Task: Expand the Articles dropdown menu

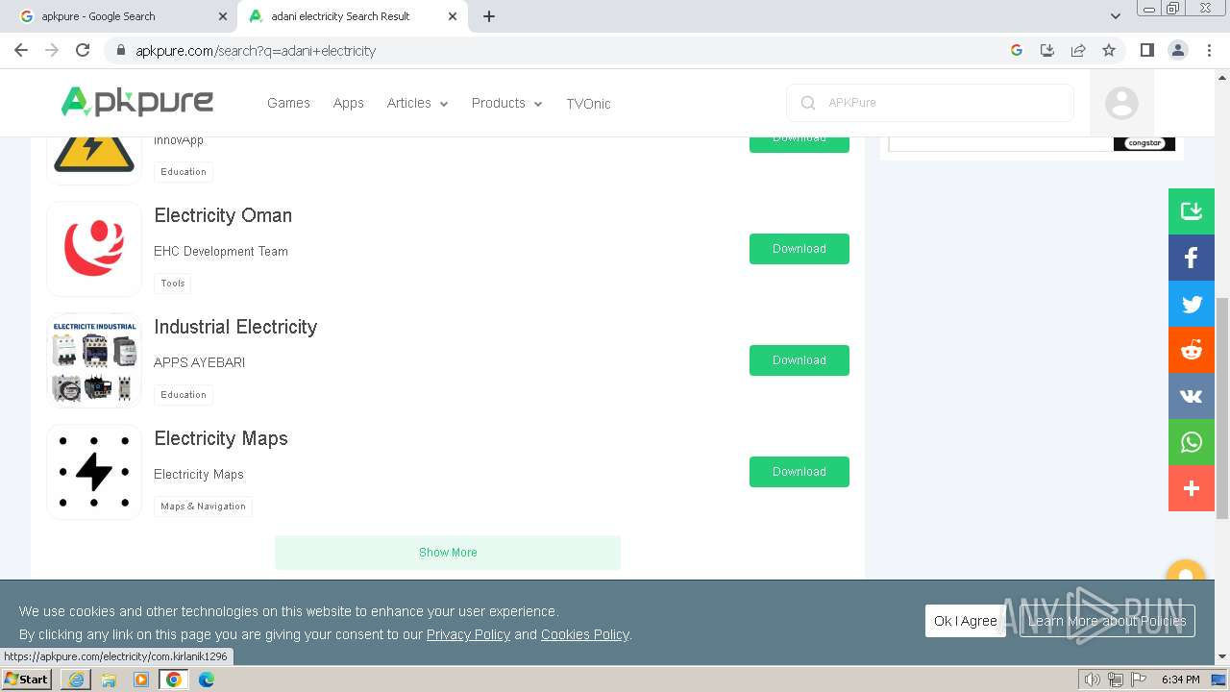Action: [x=417, y=103]
